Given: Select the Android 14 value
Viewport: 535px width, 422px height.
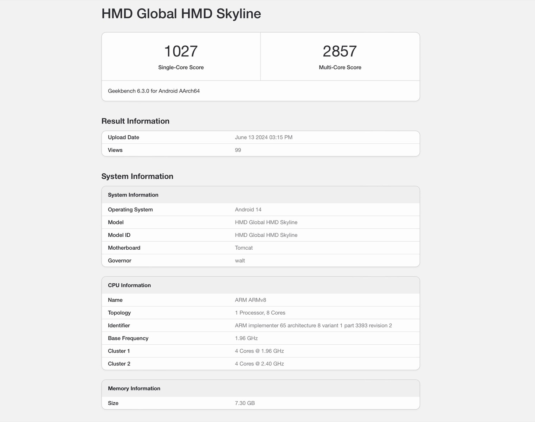Looking at the screenshot, I should [248, 210].
